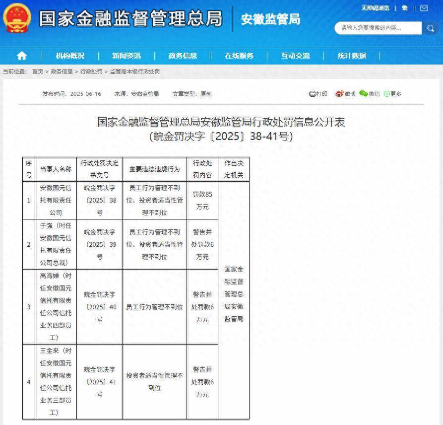Screen dimensions: 443x425
Task: Click the 当事人名称 column header
Action: 56,169
